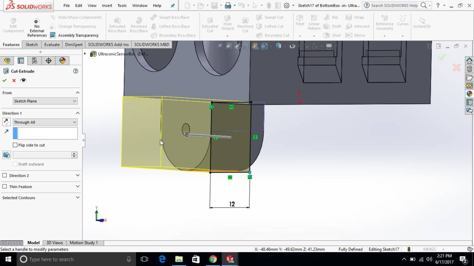This screenshot has width=474, height=266.
Task: Switch to the Evaluate tab
Action: tap(52, 45)
